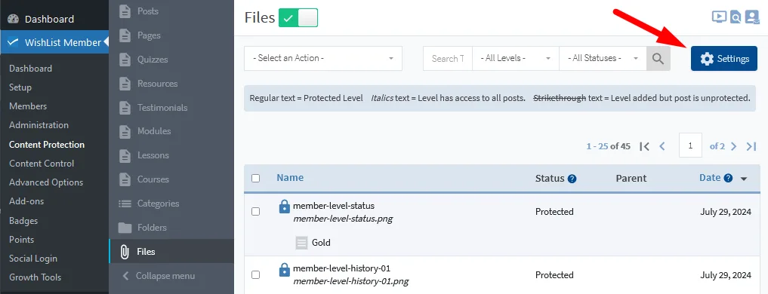
Task: Click the member-level-history-01.png file name
Action: [350, 281]
